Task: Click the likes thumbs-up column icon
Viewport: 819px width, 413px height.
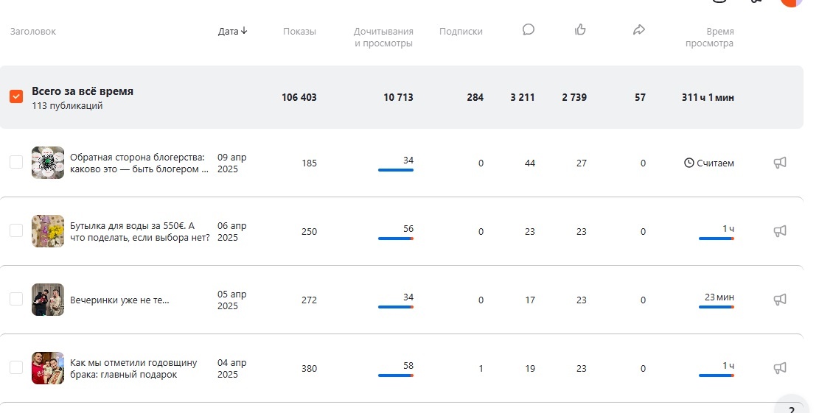Action: (x=580, y=30)
